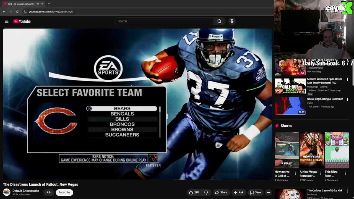Open the Default Cheesecake channel name link
354x199 pixels.
point(26,191)
